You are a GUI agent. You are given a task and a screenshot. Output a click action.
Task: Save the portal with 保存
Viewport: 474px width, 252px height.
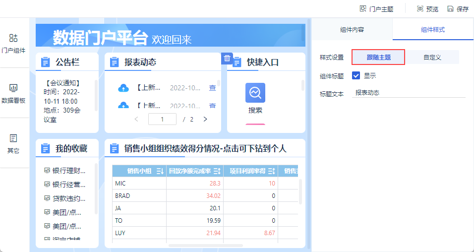point(458,9)
